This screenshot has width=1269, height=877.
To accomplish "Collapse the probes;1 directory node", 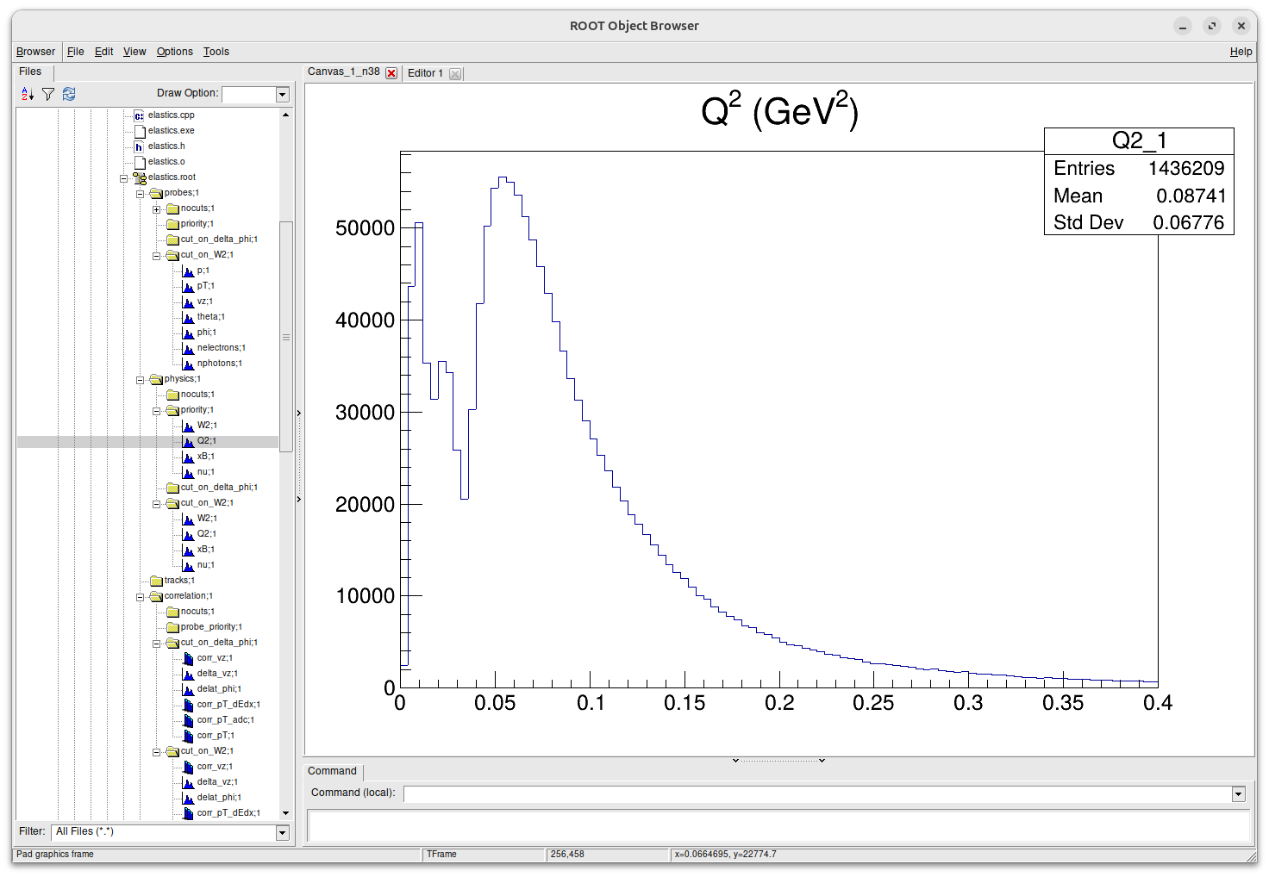I will pyautogui.click(x=140, y=194).
